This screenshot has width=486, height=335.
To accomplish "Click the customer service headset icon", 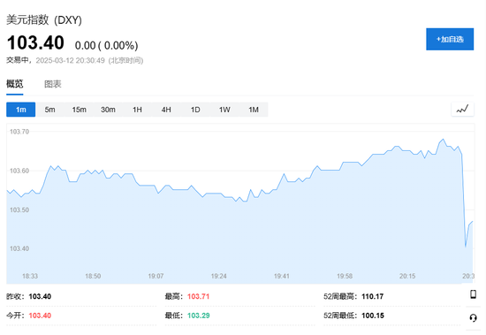I will click(473, 317).
